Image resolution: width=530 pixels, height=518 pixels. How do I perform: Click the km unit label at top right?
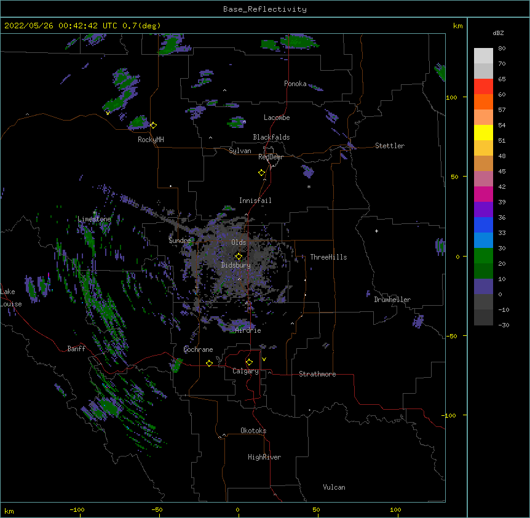[x=458, y=26]
